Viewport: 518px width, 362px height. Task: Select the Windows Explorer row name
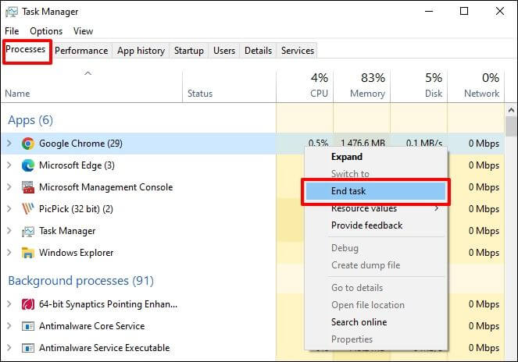77,253
